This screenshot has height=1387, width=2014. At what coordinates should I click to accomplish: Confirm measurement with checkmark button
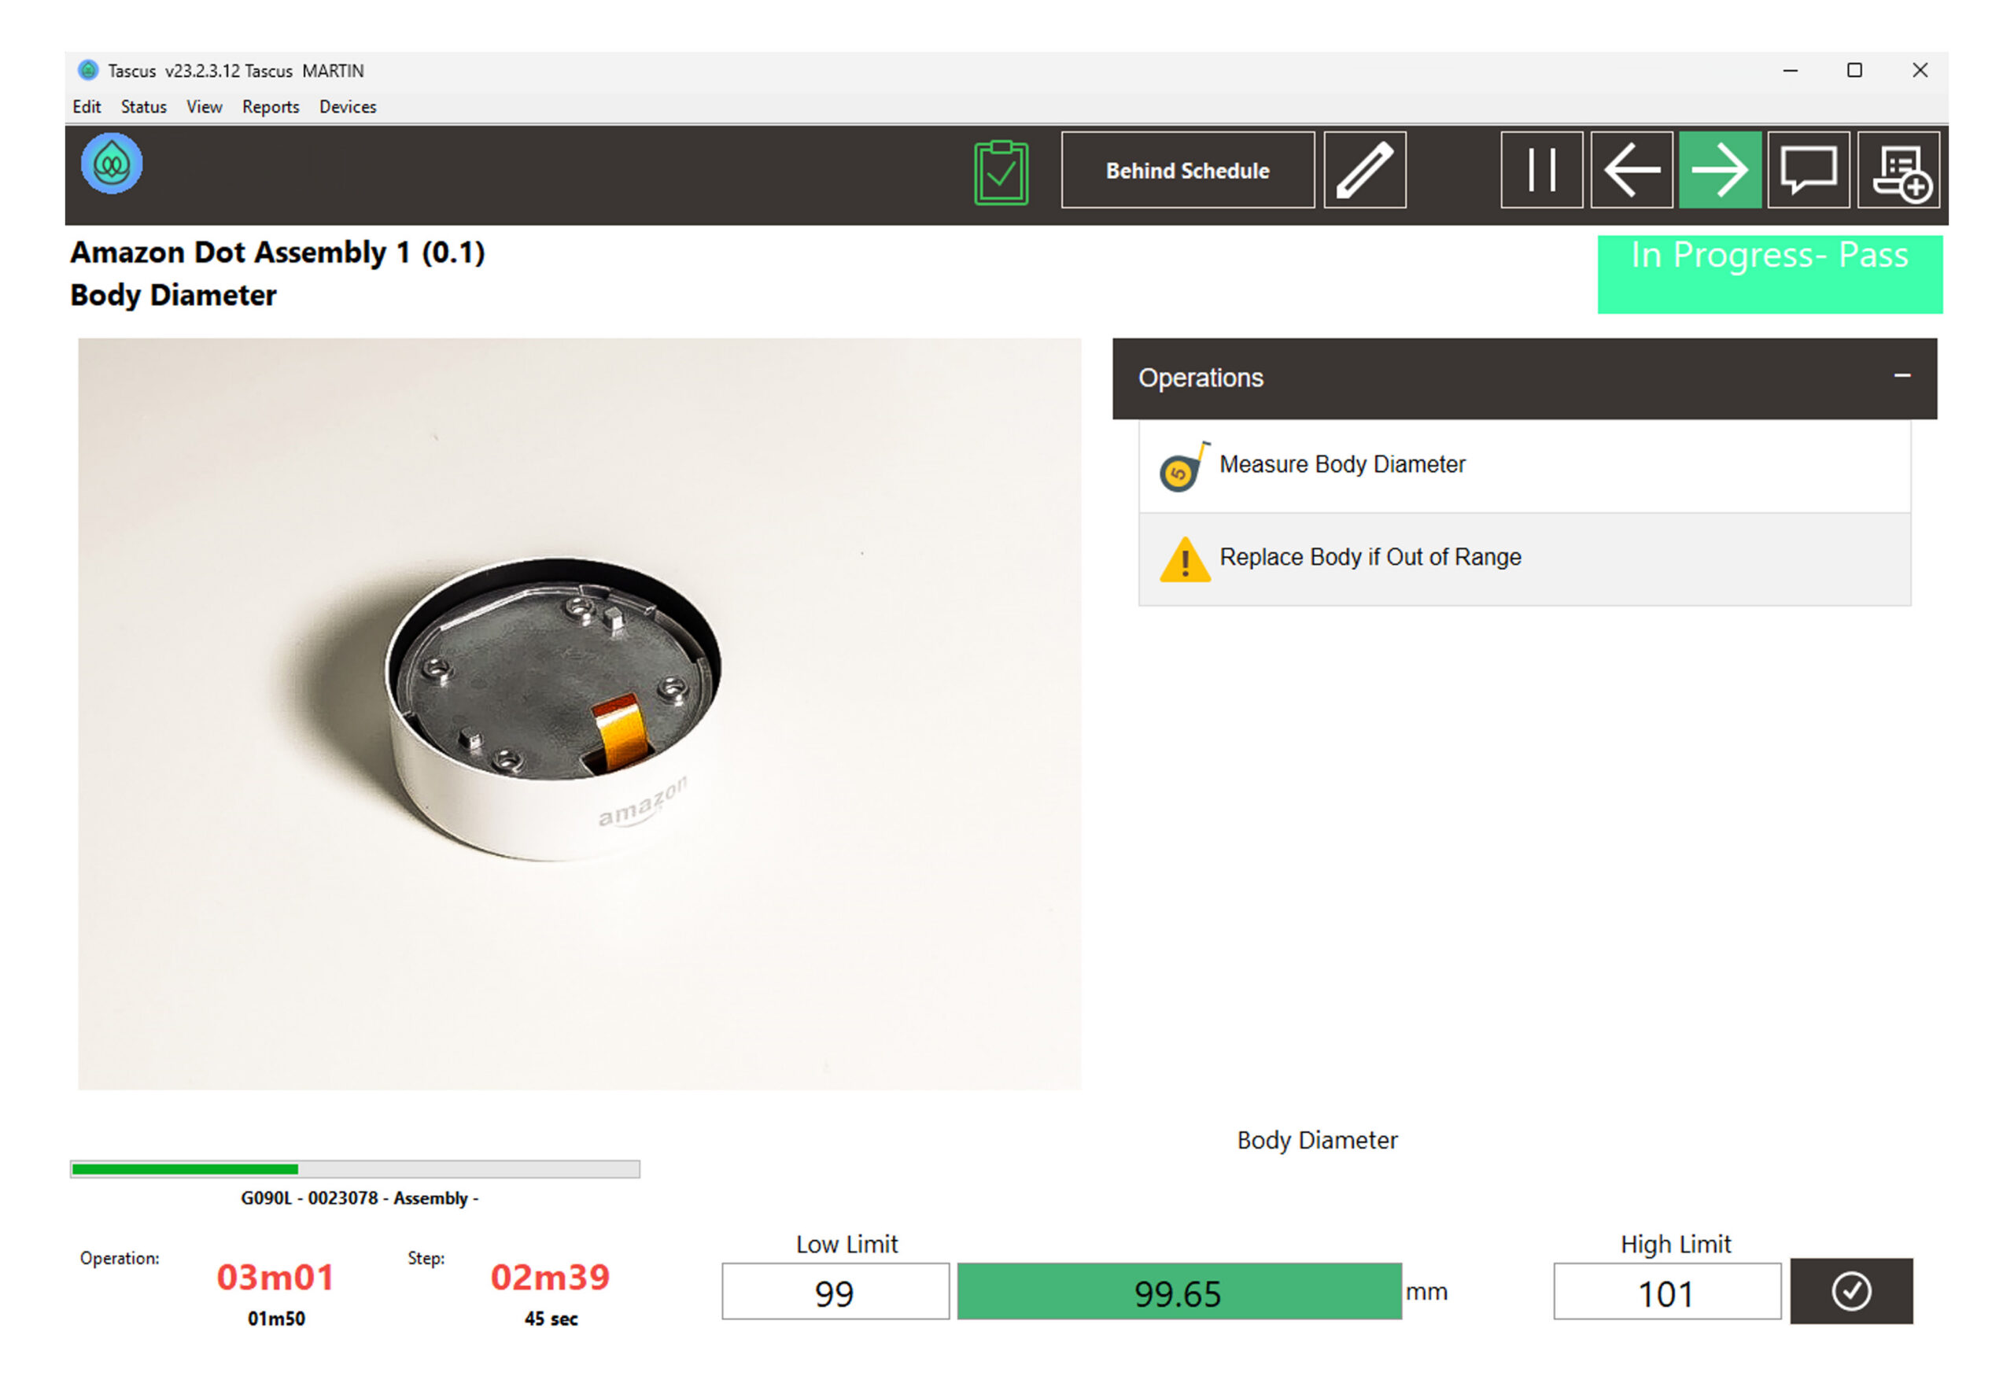tap(1850, 1290)
